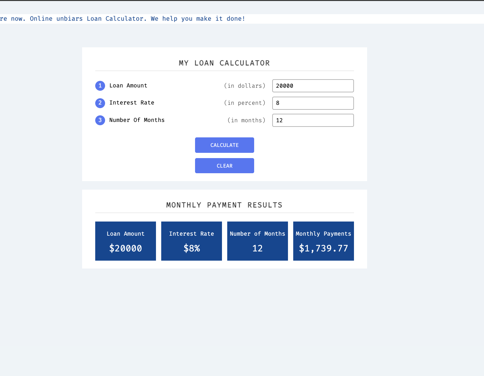Viewport: 484px width, 376px height.
Task: Click the step 1 circle icon beside Loan Amount
Action: pyautogui.click(x=100, y=85)
